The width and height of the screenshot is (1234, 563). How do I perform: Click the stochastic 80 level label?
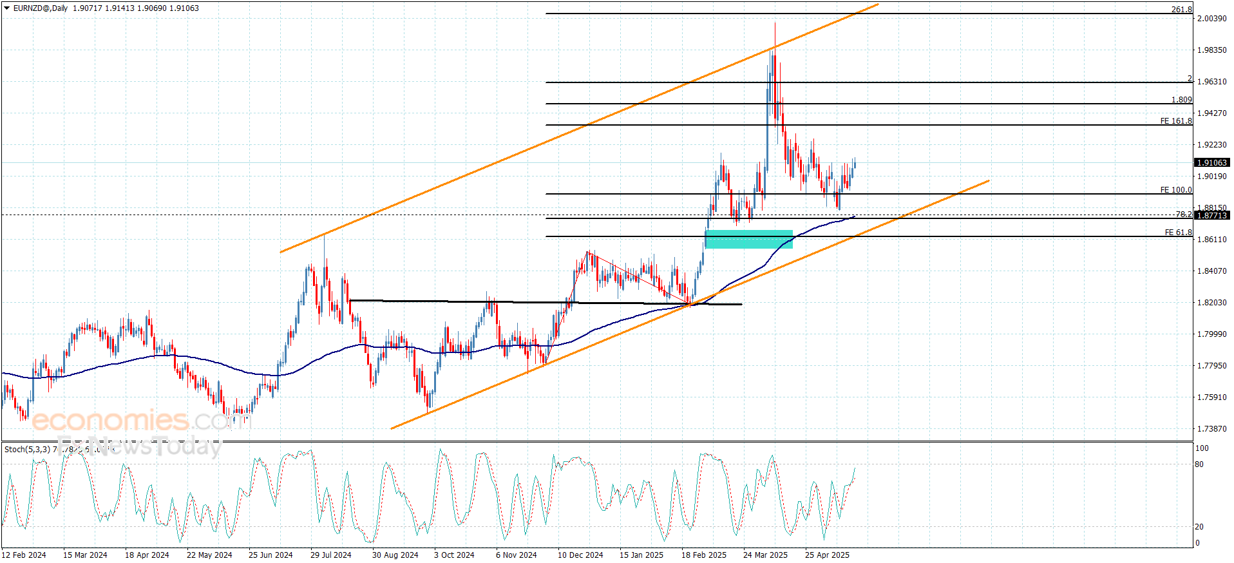[x=1199, y=464]
